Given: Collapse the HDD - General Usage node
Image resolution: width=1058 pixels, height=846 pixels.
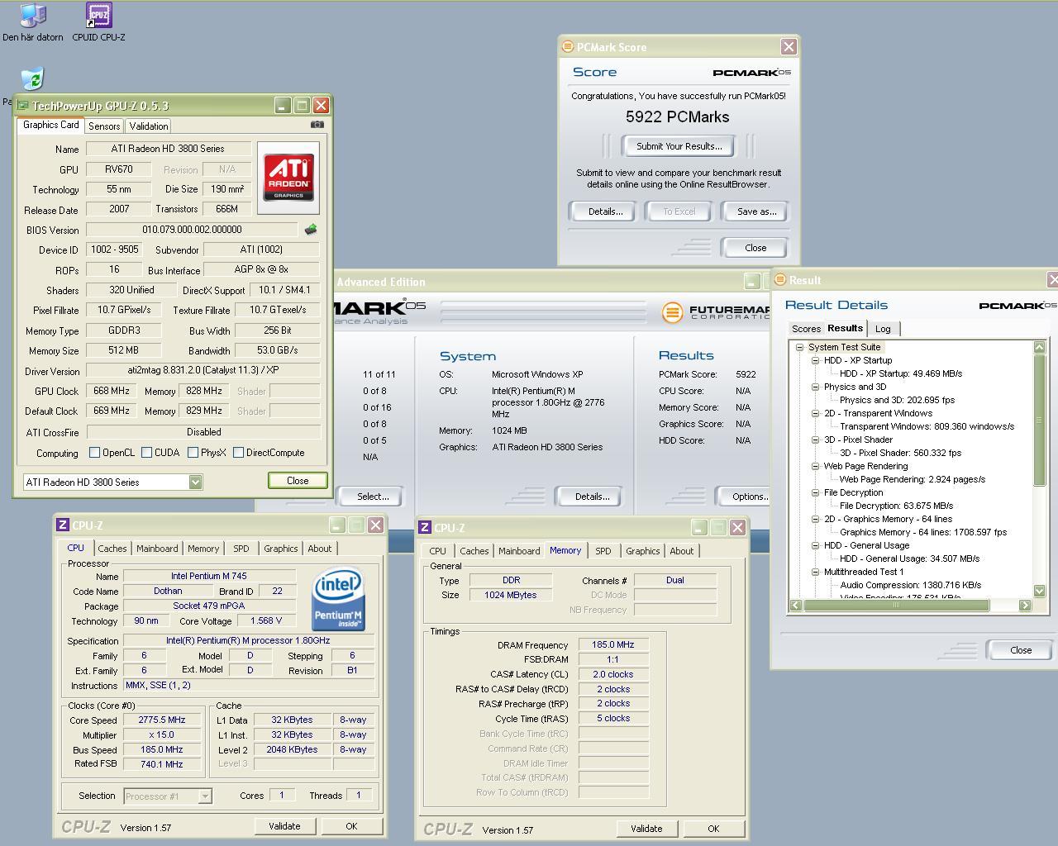Looking at the screenshot, I should pos(815,545).
